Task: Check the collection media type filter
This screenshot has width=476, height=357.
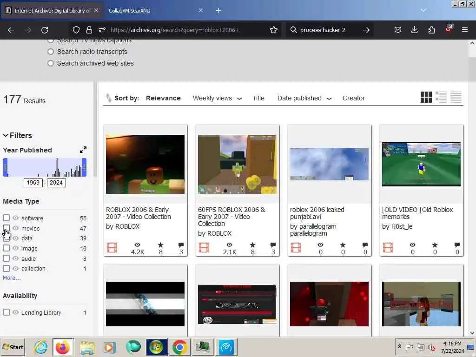Action: pos(6,268)
